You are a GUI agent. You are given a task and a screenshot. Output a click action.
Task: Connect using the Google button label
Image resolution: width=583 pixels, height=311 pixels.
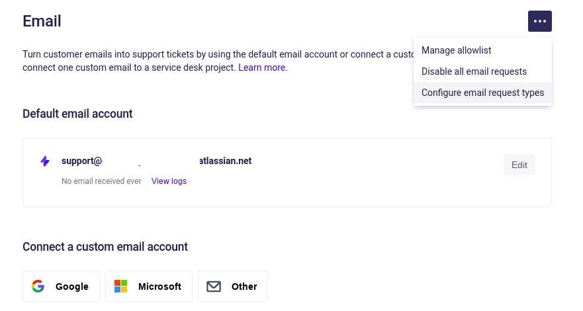(72, 287)
